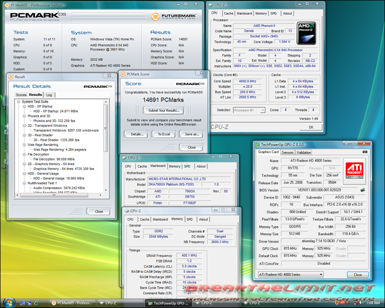Collapse the 2D - Transparent Windows node
The width and height of the screenshot is (385, 308).
pyautogui.click(x=24, y=126)
